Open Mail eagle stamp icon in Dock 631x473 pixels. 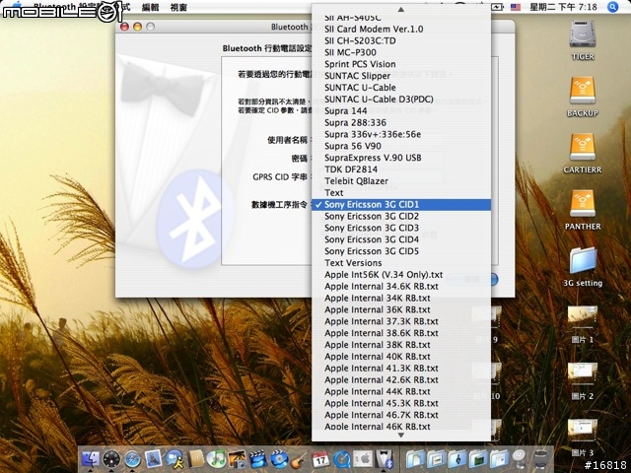click(x=153, y=459)
